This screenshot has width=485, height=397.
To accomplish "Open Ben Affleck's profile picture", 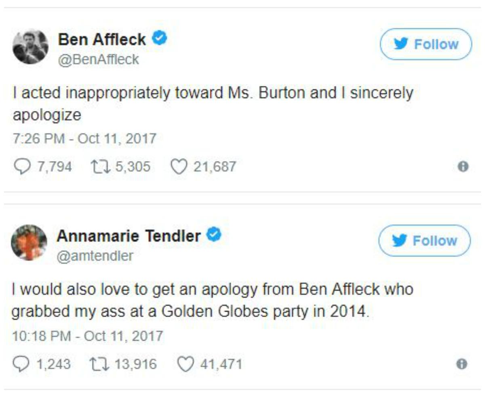I will (x=31, y=46).
